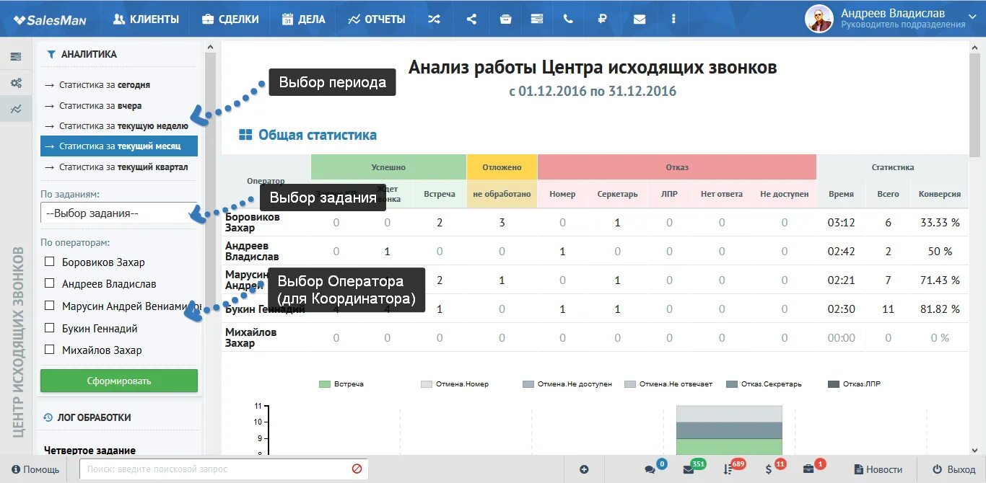Toggle the Отмена.Не доступен legend entry
Image resolution: width=986 pixels, height=483 pixels.
(567, 384)
